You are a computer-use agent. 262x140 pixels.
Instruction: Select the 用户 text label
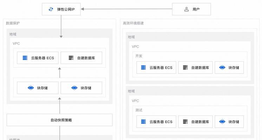tap(196, 9)
